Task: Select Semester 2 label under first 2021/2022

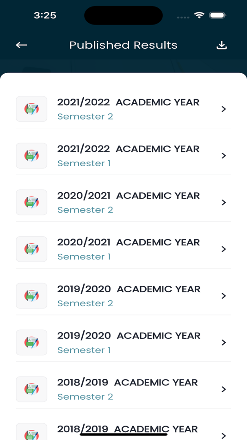Action: [85, 116]
